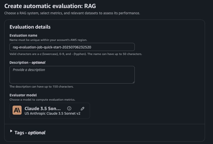Click the "Name must be unique" hint text
The image size is (213, 144).
[x=48, y=40]
